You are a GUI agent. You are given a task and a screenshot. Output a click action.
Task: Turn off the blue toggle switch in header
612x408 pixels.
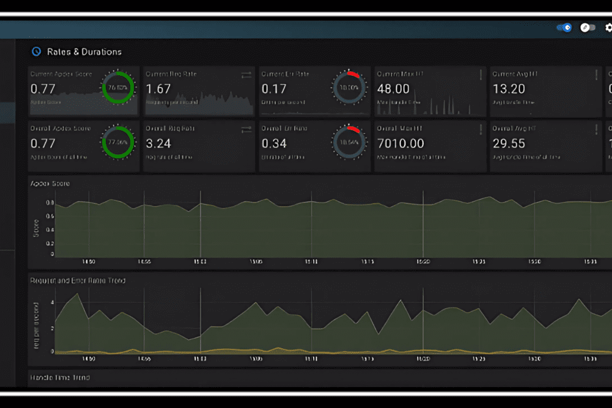point(564,27)
